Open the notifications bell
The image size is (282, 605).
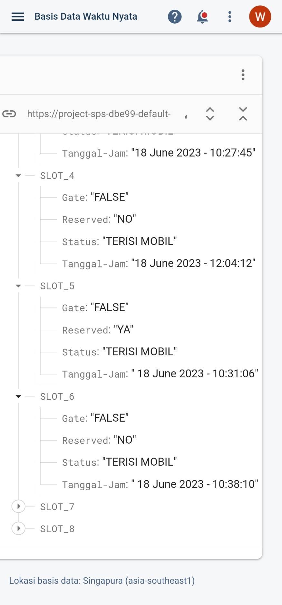pyautogui.click(x=202, y=16)
